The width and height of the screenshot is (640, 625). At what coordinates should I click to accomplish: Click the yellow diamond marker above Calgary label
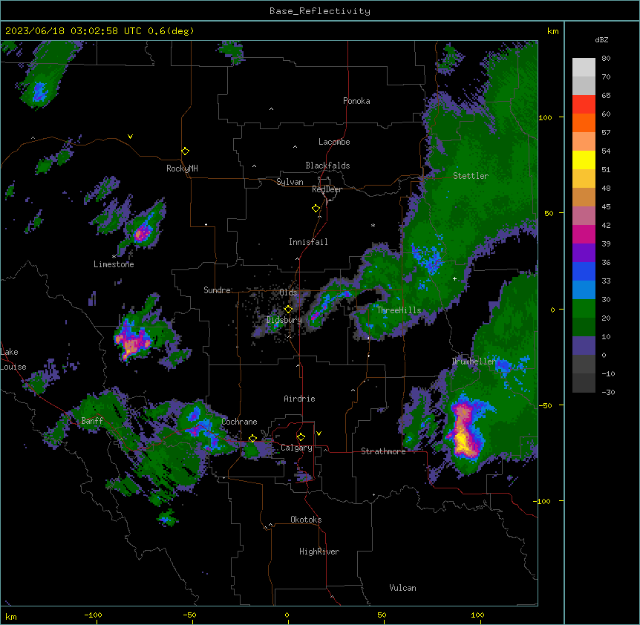tap(301, 437)
